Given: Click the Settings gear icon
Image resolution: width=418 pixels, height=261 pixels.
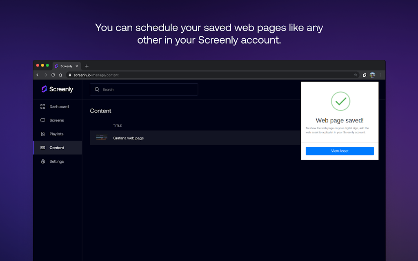Looking at the screenshot, I should click(x=42, y=161).
